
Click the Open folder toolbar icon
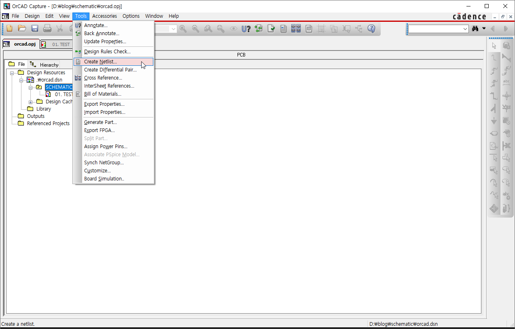(22, 29)
